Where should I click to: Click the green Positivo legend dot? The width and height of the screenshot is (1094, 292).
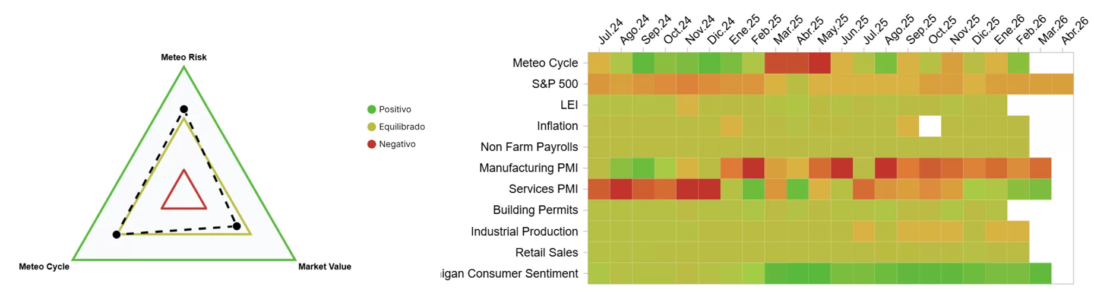pos(372,109)
